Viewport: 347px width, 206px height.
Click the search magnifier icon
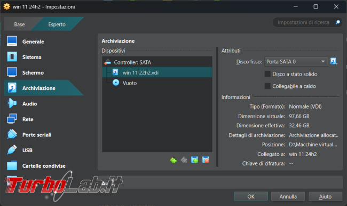(338, 22)
